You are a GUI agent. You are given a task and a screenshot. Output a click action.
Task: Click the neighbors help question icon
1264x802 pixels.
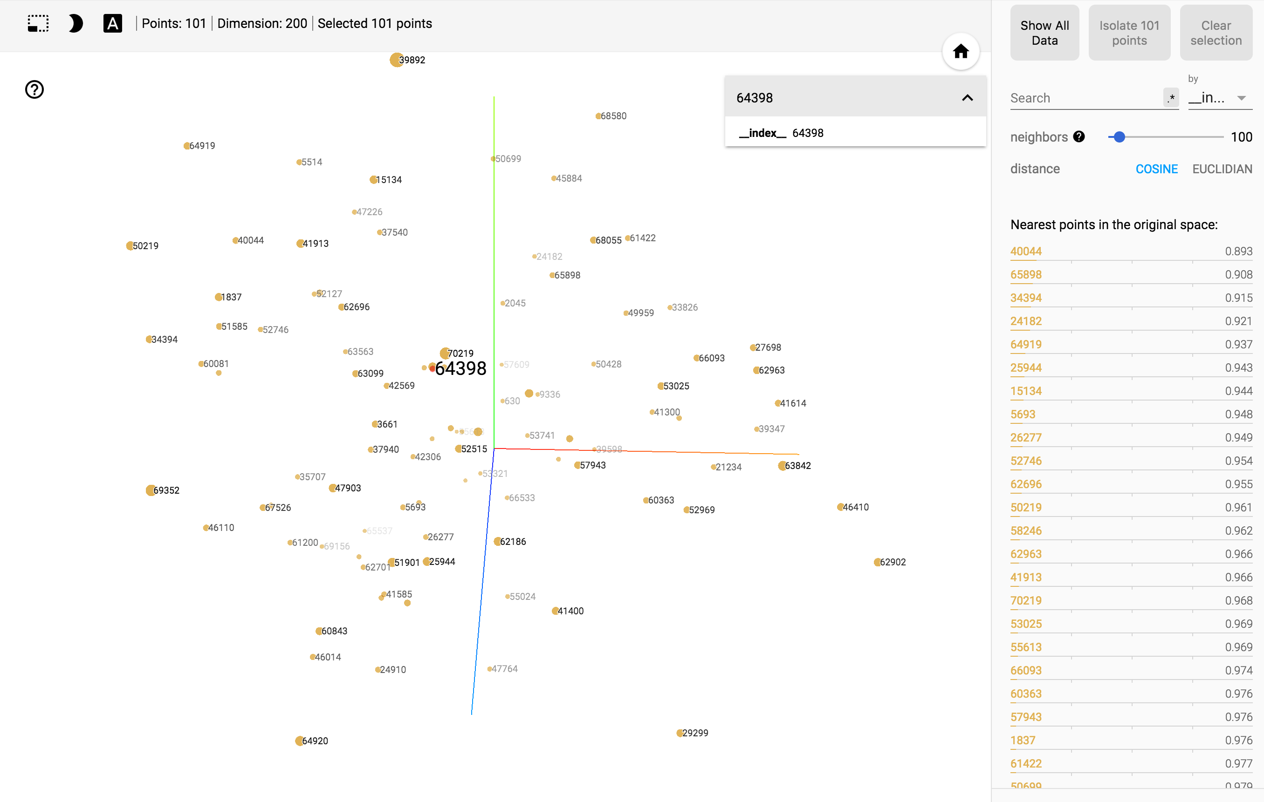coord(1079,136)
